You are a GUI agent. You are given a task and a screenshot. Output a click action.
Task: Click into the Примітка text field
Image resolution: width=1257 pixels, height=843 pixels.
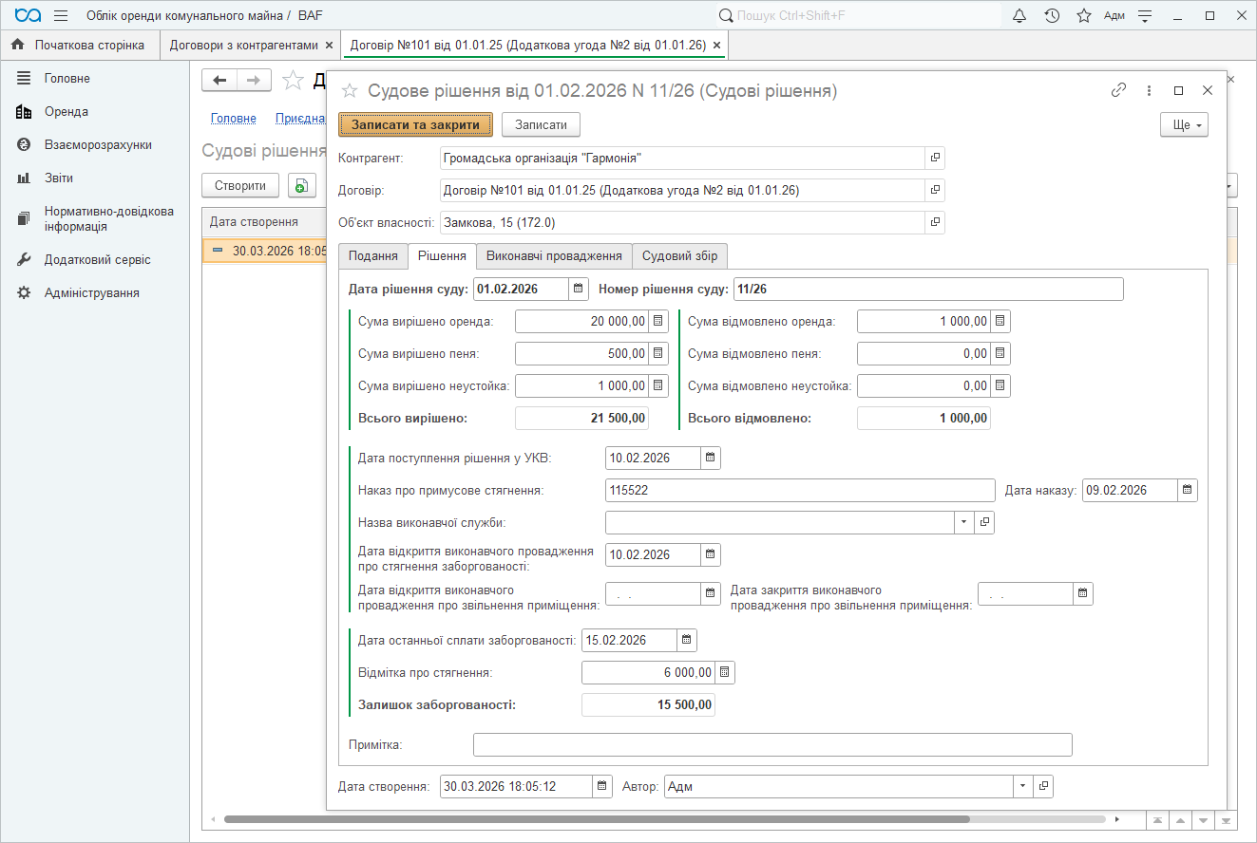(x=771, y=744)
